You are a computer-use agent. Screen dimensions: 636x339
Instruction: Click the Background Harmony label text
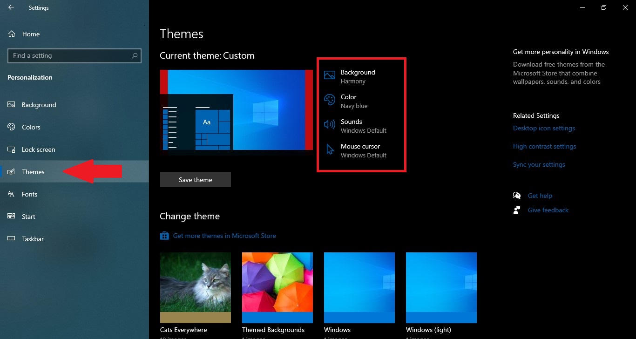click(358, 76)
